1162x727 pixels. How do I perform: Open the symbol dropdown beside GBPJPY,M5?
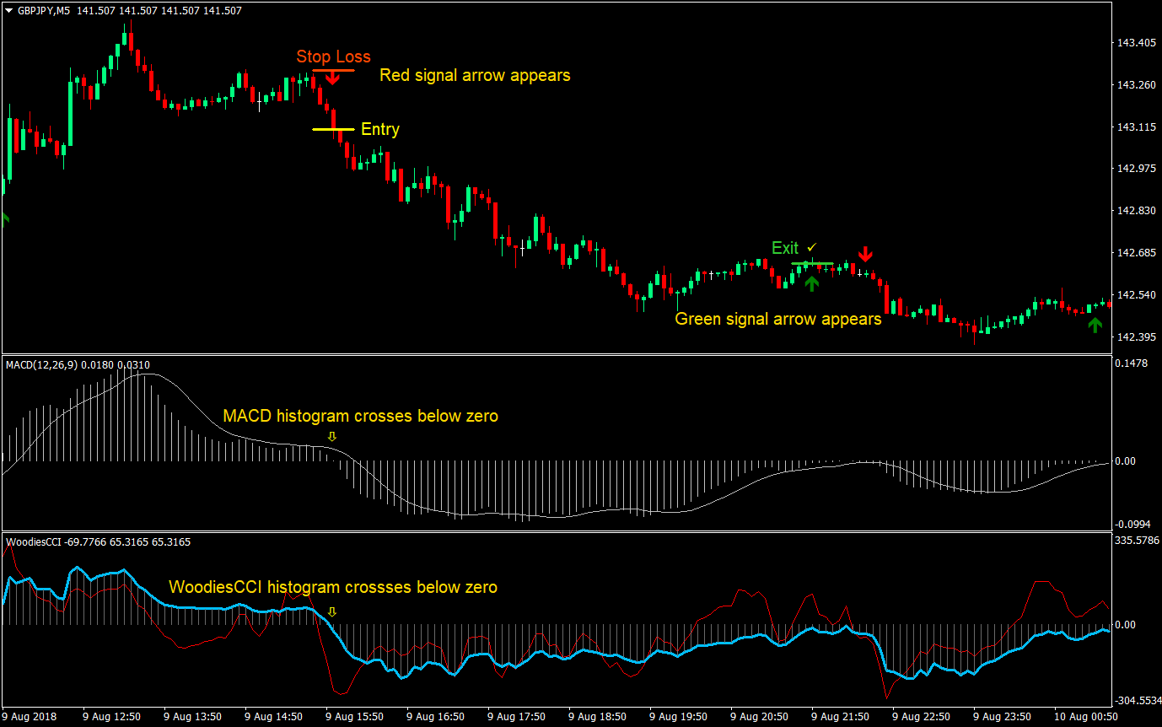point(8,11)
